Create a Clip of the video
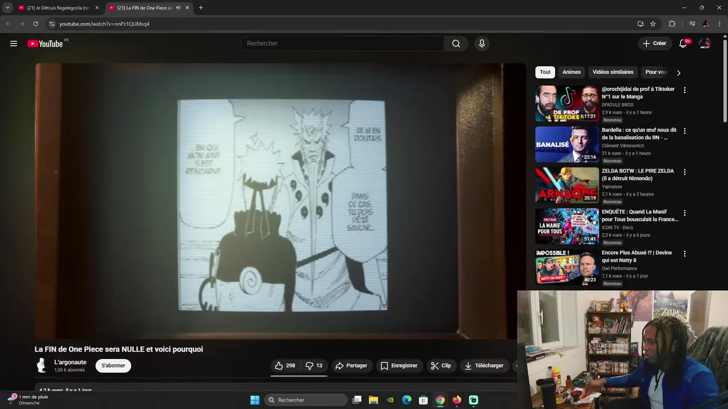The width and height of the screenshot is (728, 409). point(441,366)
